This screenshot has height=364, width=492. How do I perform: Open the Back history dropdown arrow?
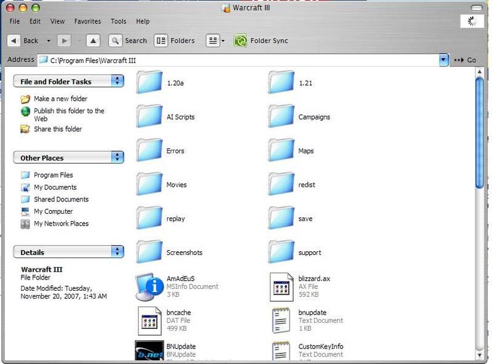(x=49, y=41)
